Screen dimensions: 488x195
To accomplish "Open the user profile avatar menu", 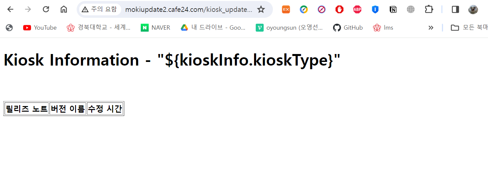I will point(473,9).
